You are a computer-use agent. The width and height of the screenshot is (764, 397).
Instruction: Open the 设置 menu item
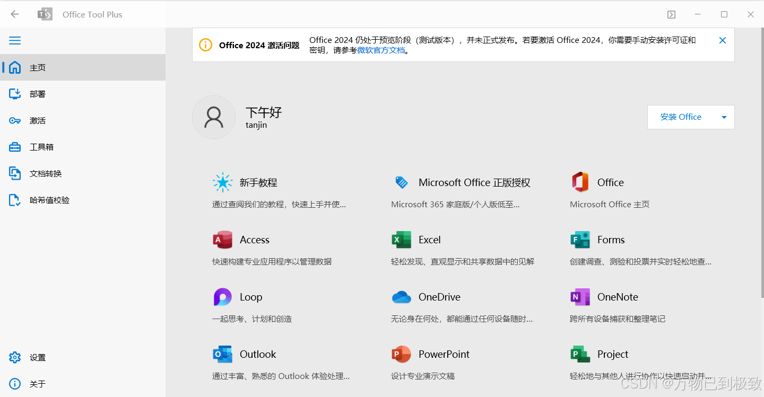point(83,357)
